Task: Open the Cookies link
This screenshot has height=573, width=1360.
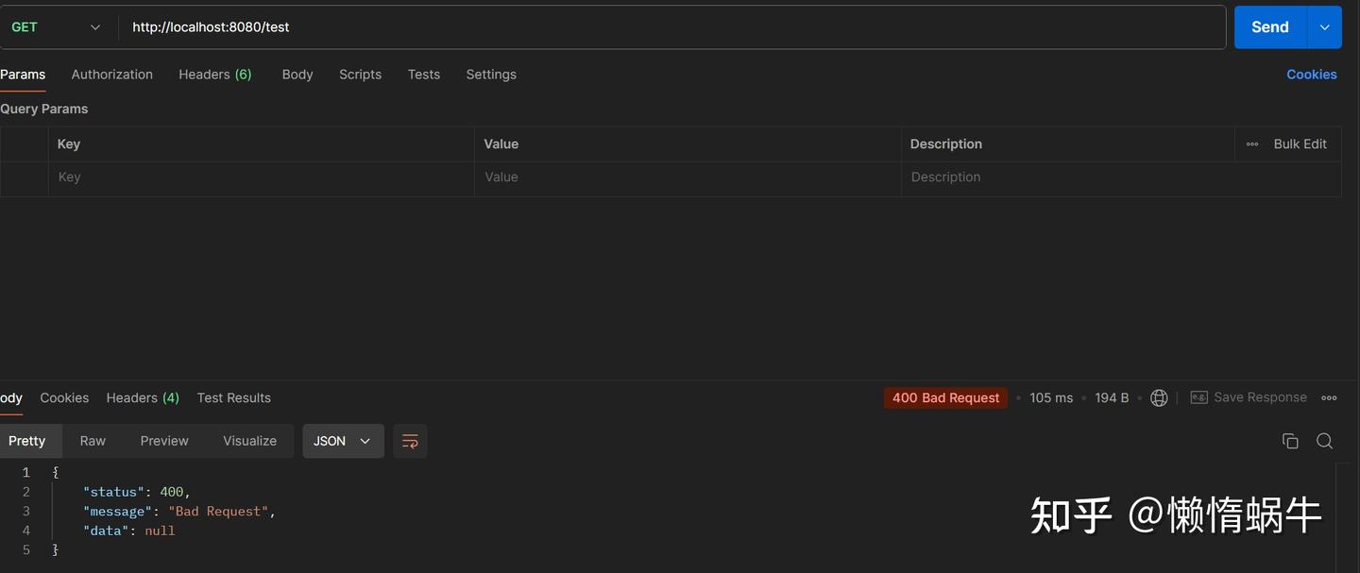Action: (1311, 75)
